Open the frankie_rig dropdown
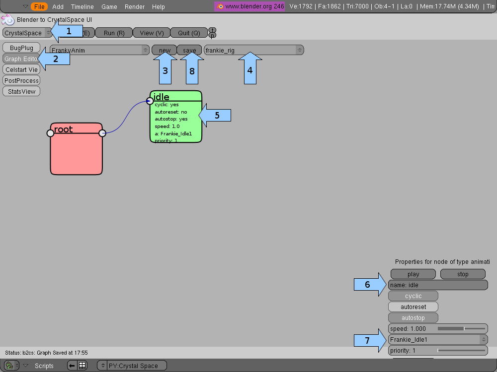 (253, 50)
